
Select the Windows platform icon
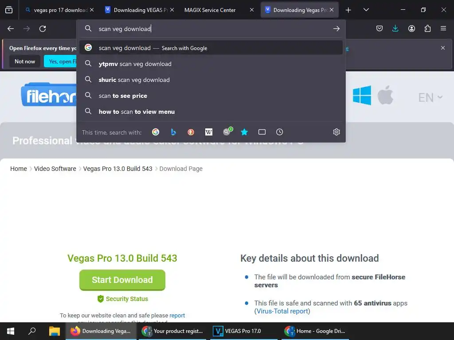(362, 96)
